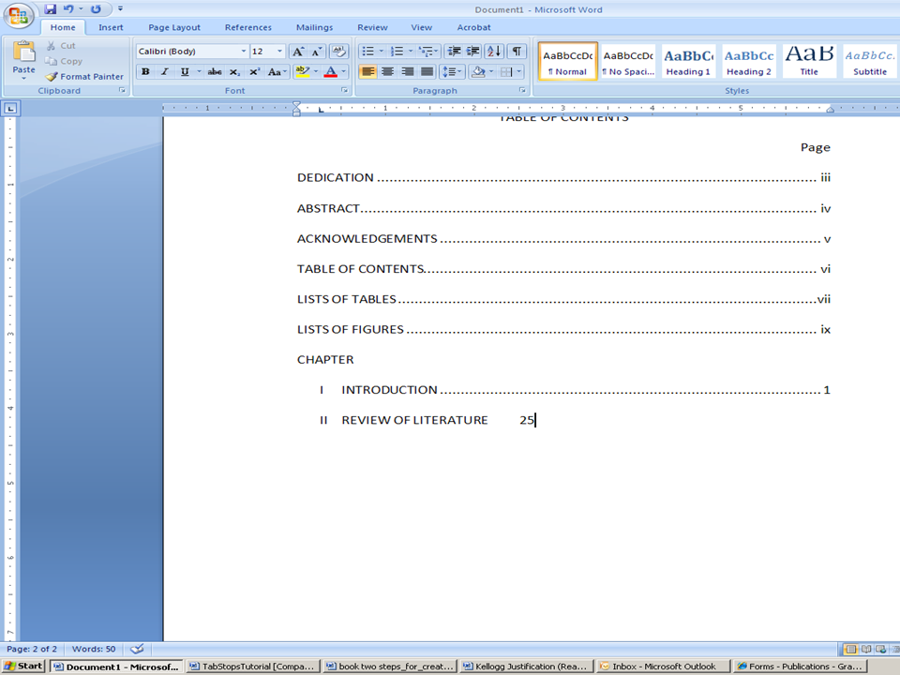Start a numbered list

[x=397, y=52]
